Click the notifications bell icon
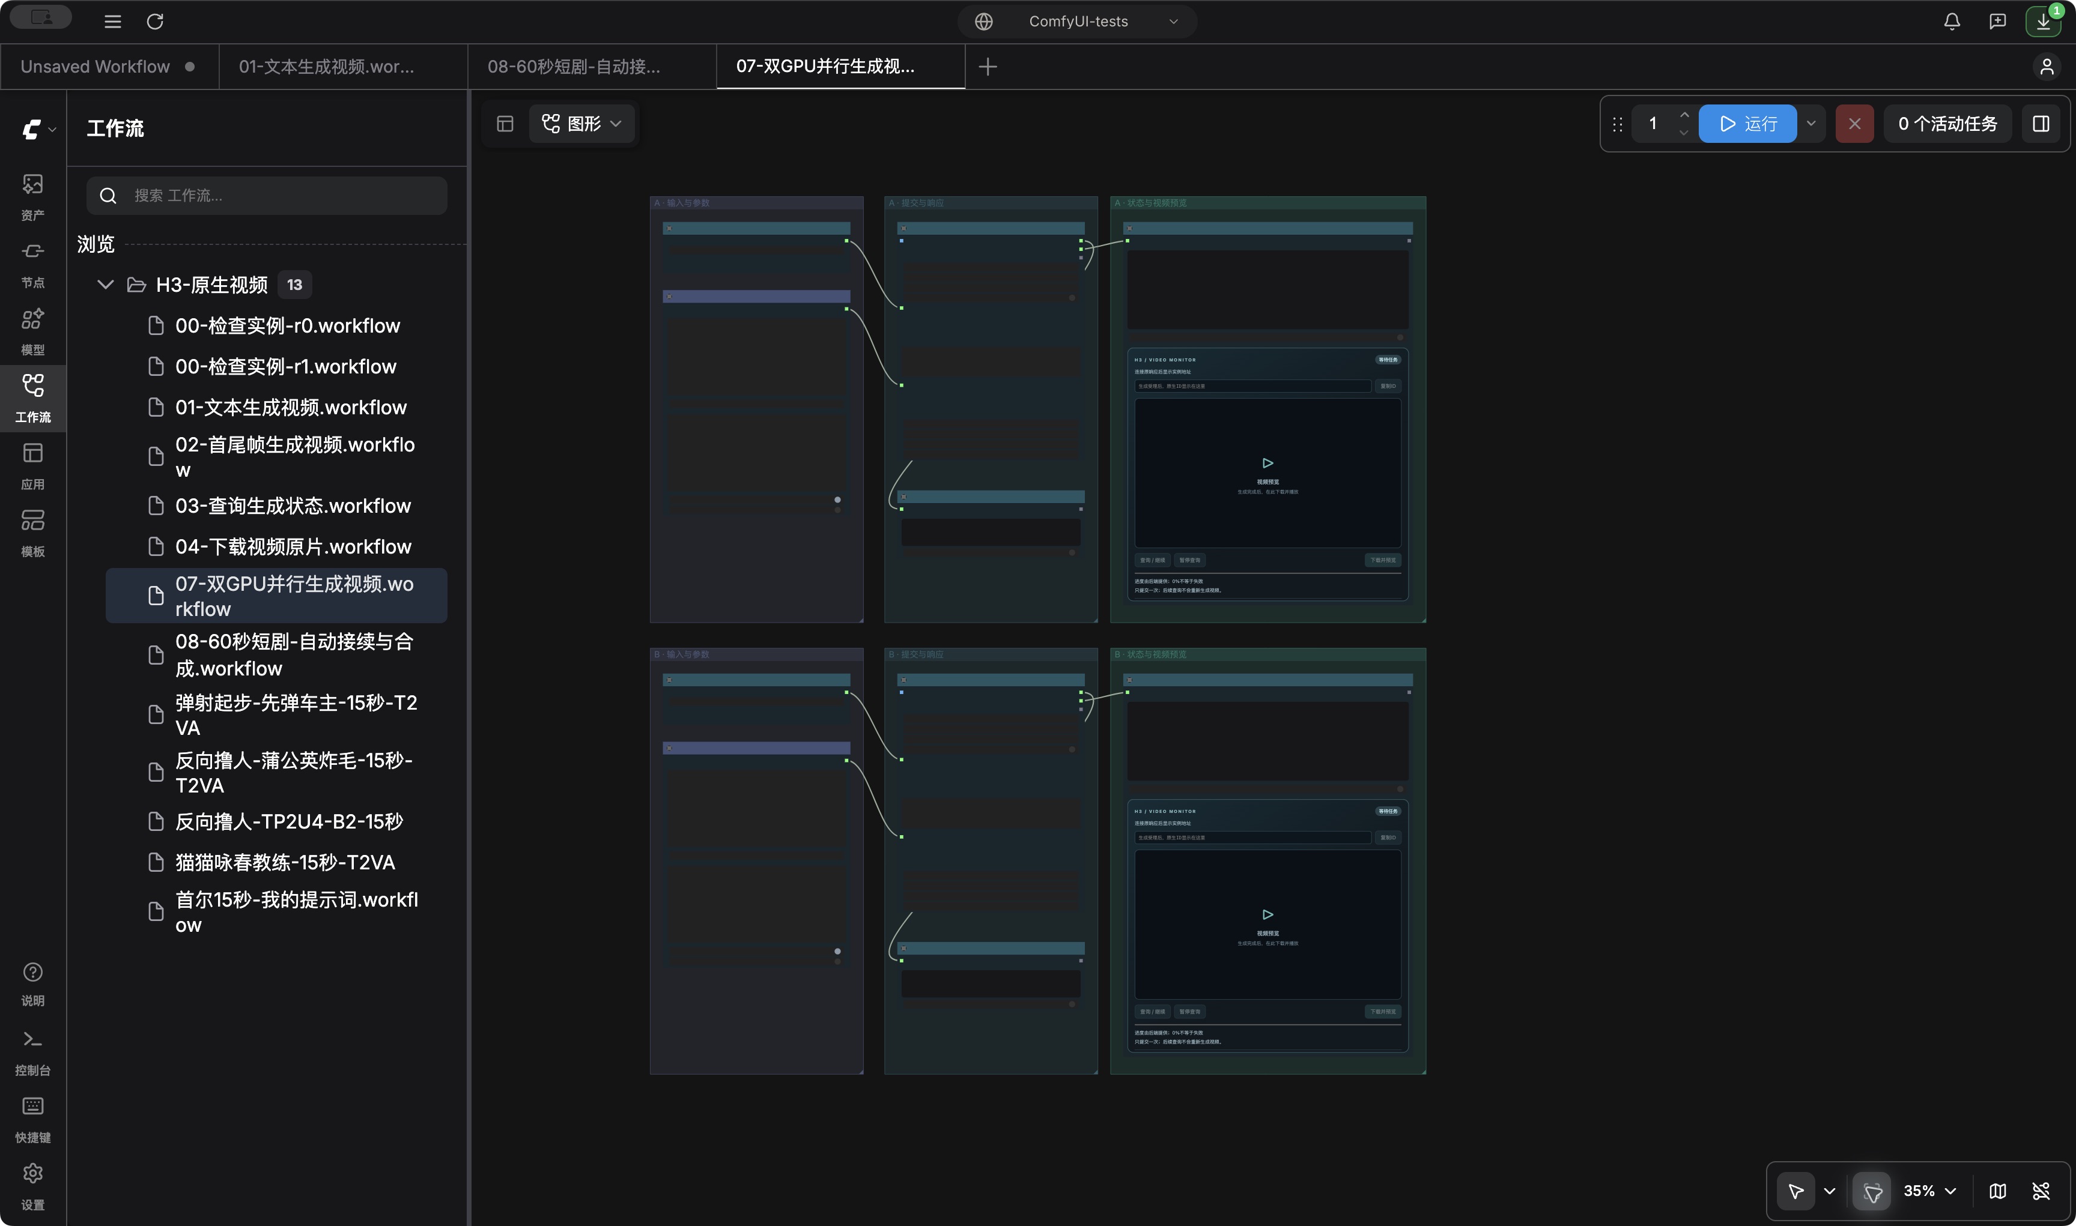The width and height of the screenshot is (2076, 1226). point(1952,22)
